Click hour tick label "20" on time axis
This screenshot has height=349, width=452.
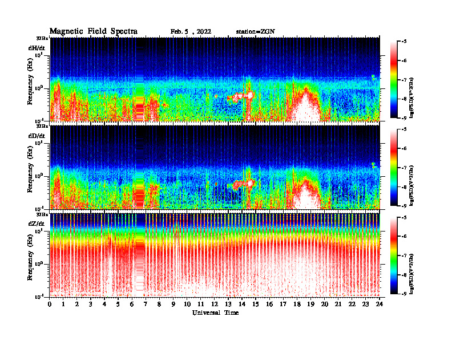325,305
